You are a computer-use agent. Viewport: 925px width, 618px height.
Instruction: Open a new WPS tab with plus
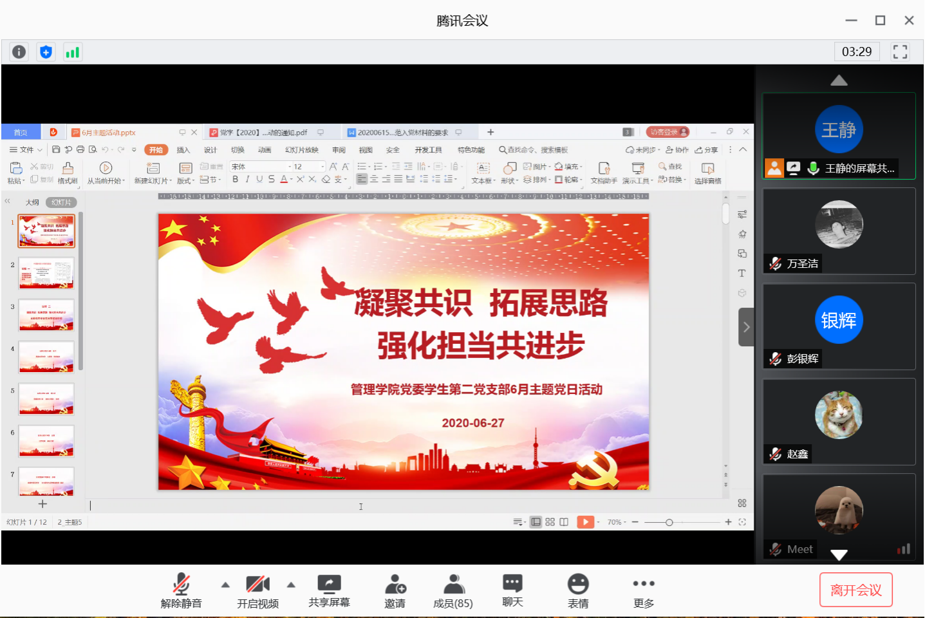click(x=491, y=132)
